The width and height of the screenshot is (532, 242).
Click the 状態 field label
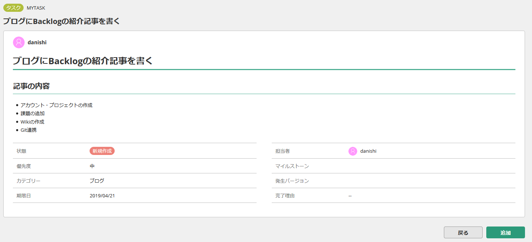pyautogui.click(x=21, y=151)
